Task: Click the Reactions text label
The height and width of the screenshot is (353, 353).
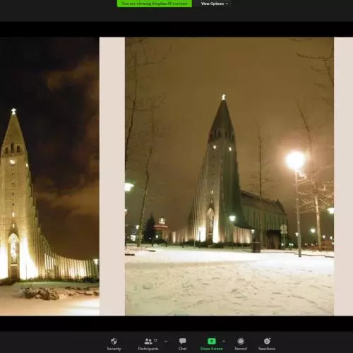Action: coord(267,349)
